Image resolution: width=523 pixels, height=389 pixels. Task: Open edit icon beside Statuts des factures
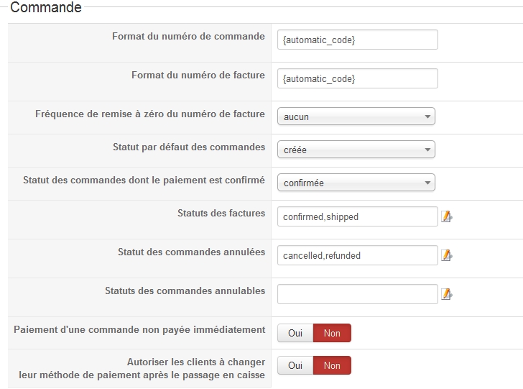pyautogui.click(x=447, y=216)
